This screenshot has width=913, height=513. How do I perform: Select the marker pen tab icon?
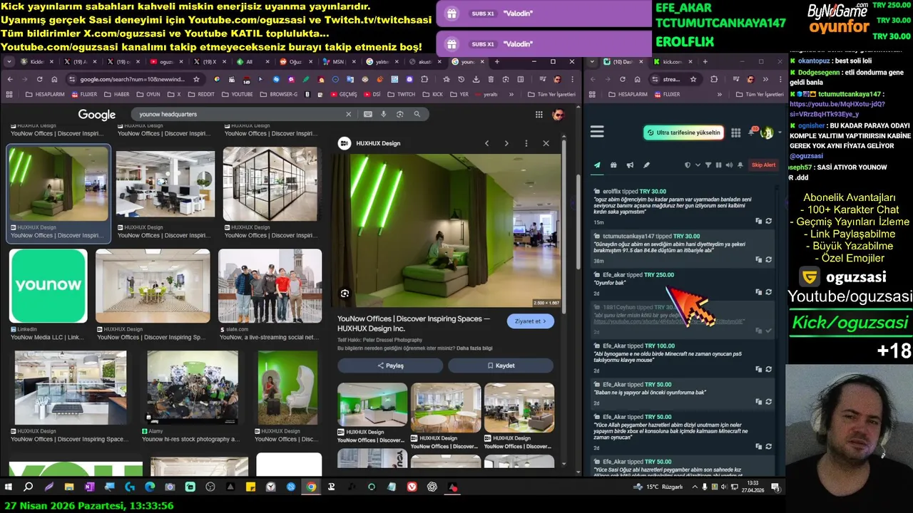click(x=646, y=165)
